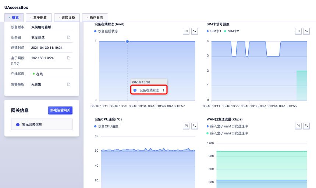
Task: Click the 绑定智能网关 button
Action: coord(60,110)
